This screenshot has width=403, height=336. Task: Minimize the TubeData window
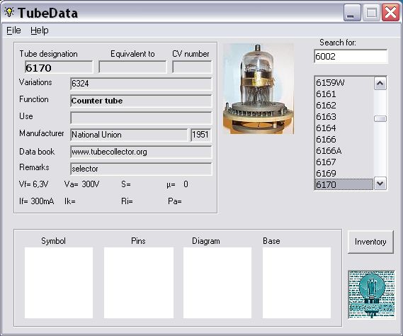pyautogui.click(x=351, y=12)
